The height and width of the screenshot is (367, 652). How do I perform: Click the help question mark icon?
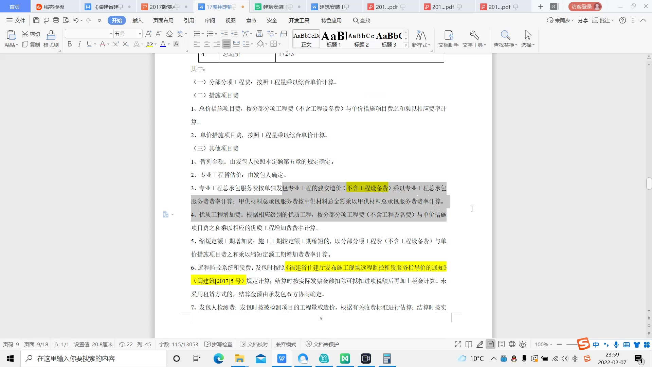point(623,20)
